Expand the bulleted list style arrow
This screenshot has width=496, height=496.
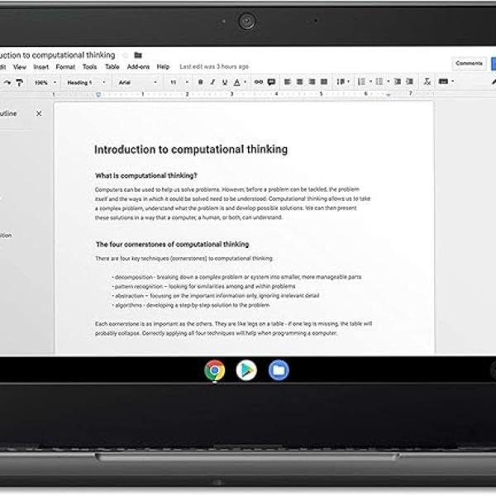click(x=389, y=82)
